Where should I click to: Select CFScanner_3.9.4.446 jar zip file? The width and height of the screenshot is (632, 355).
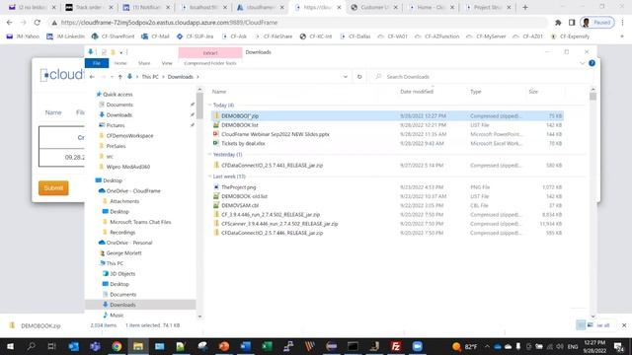coord(279,224)
